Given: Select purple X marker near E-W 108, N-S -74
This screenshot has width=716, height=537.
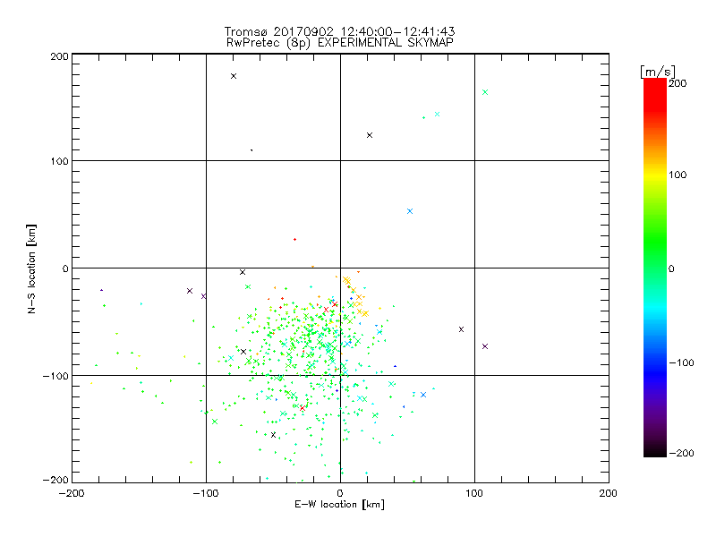Looking at the screenshot, I should (485, 346).
